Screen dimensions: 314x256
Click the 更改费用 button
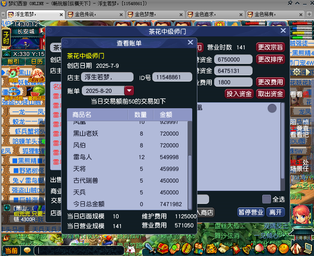[x=270, y=82]
